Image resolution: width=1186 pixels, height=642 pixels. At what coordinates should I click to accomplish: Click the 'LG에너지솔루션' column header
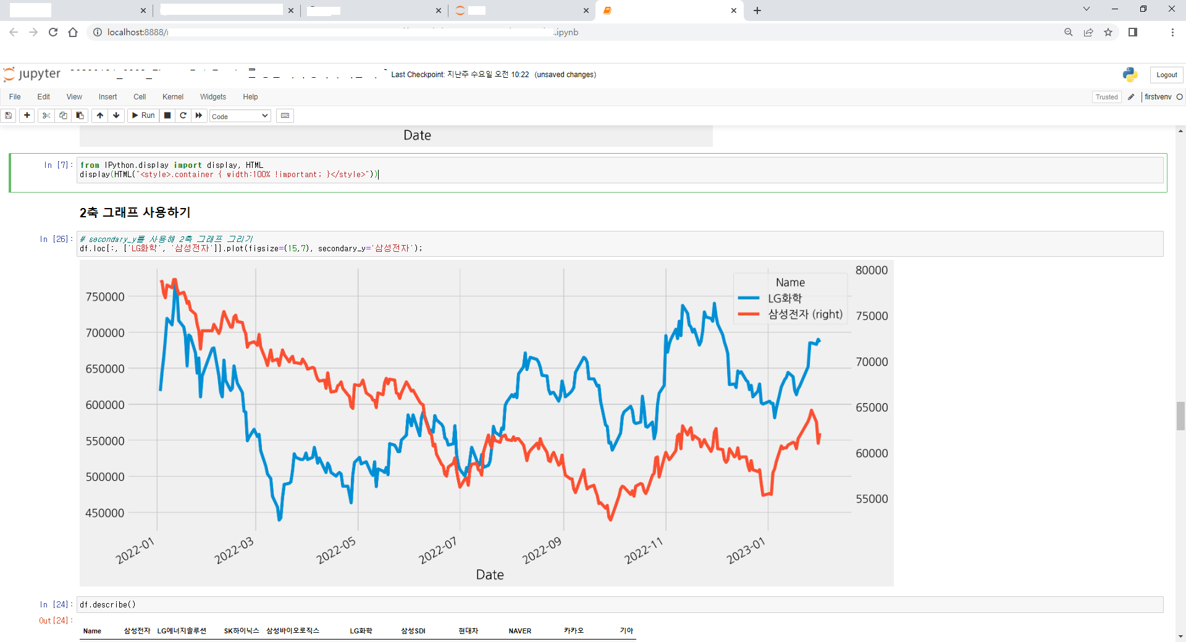(x=182, y=631)
